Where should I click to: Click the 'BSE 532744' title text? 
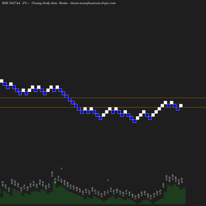tap(11, 3)
